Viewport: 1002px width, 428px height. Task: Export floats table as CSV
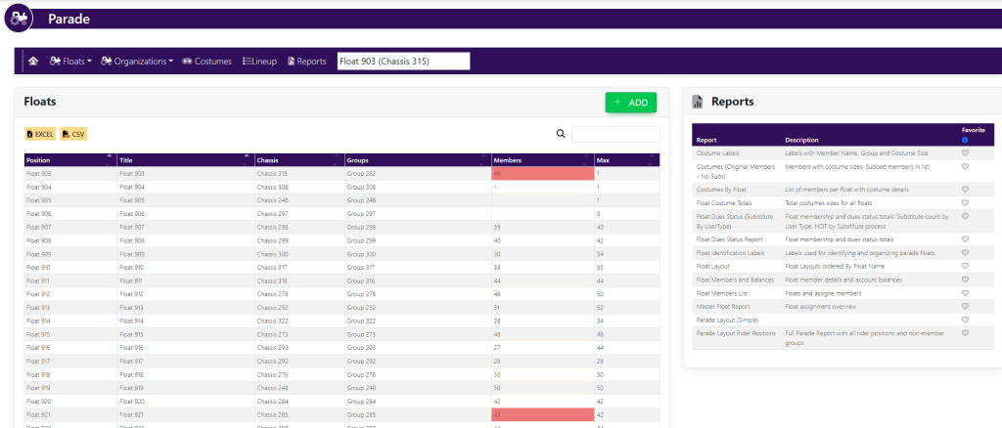click(74, 133)
